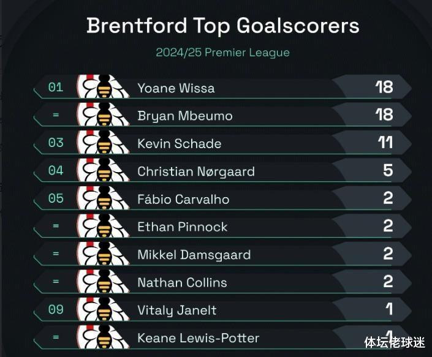Click Kevin Schade's 11 goals tally
This screenshot has width=432, height=357.
tap(385, 143)
